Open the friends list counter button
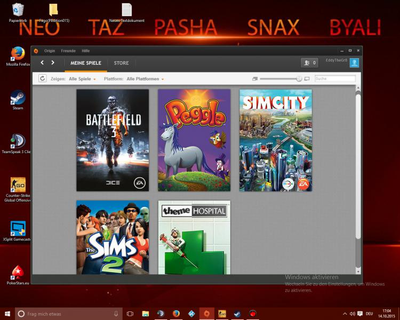 [309, 63]
